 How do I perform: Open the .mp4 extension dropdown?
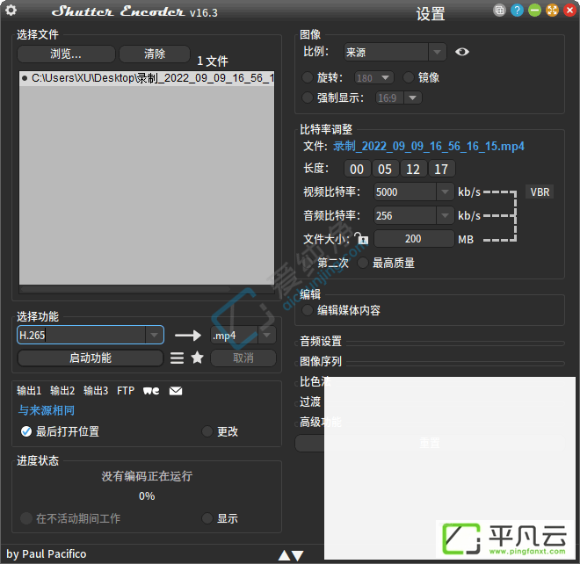[x=243, y=336]
